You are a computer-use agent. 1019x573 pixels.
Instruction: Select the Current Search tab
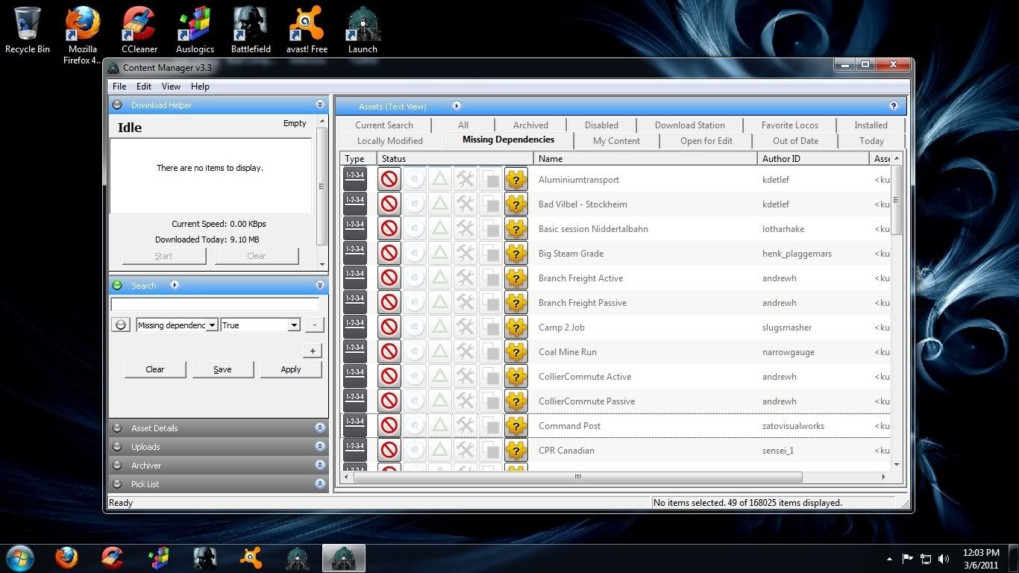pos(384,125)
